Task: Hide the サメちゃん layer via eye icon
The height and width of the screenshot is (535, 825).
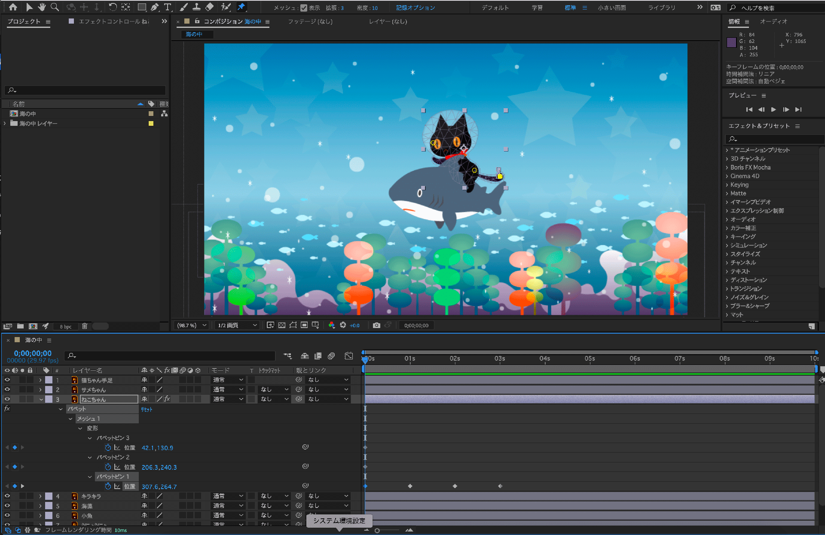Action: click(x=7, y=389)
